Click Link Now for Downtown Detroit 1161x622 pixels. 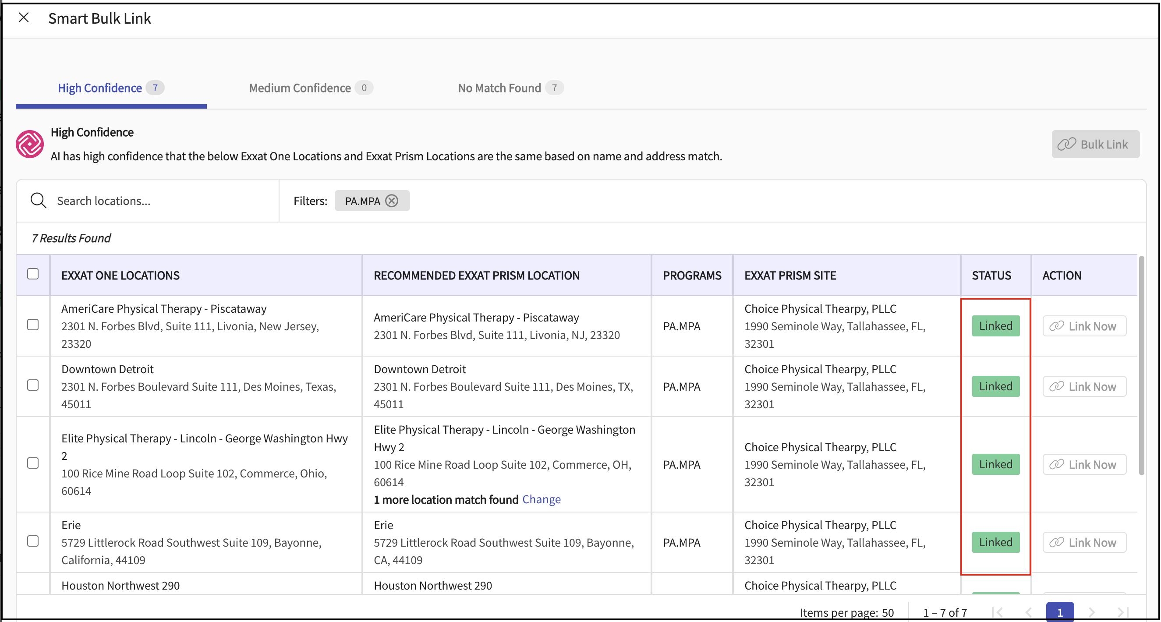[1084, 387]
